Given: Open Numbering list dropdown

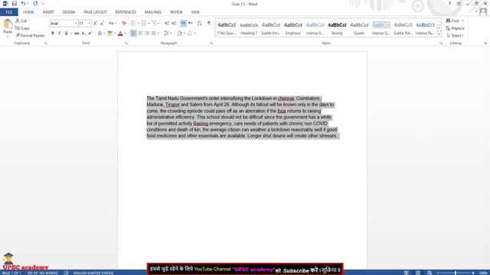Looking at the screenshot, I should tap(149, 24).
